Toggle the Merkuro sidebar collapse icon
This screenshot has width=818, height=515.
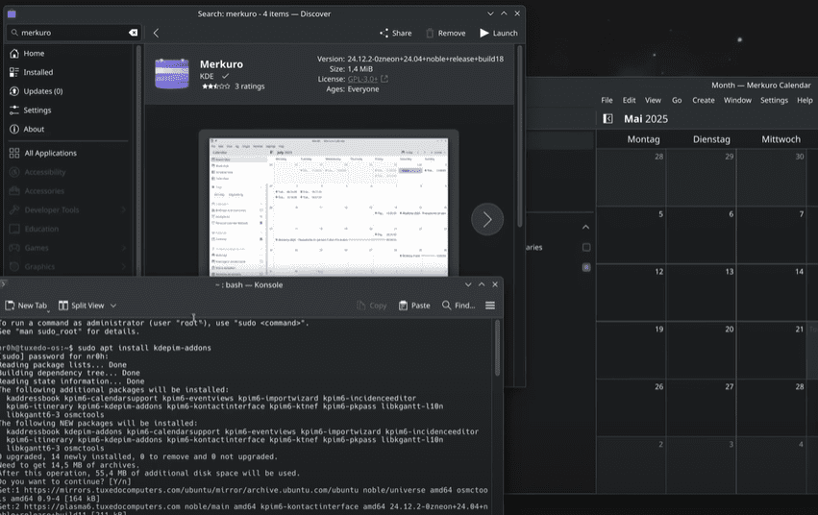[607, 119]
